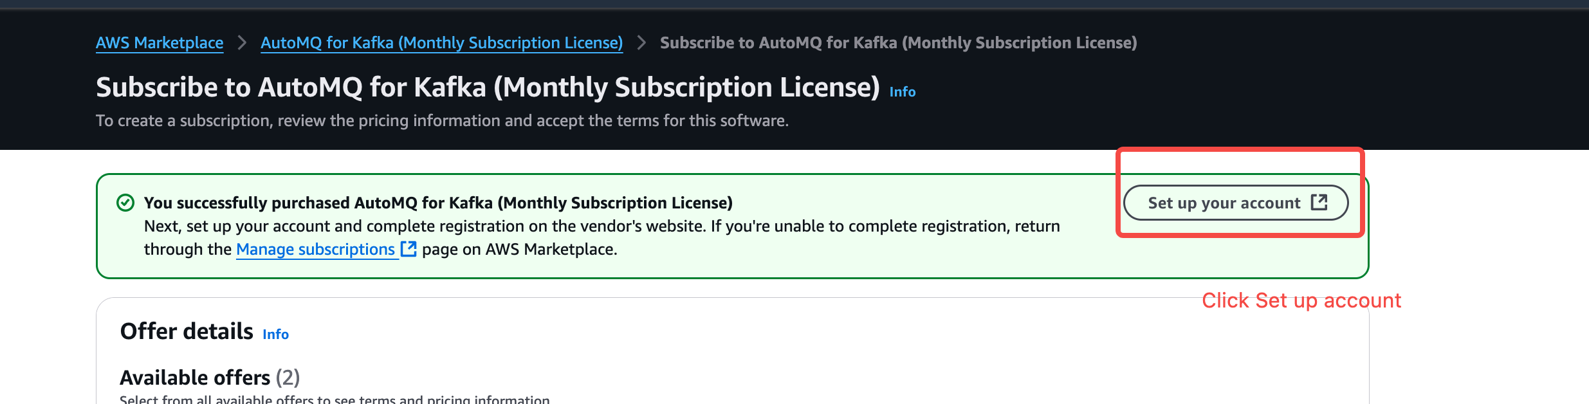Image resolution: width=1589 pixels, height=404 pixels.
Task: Click the Available offers (2) heading
Action: [x=210, y=377]
